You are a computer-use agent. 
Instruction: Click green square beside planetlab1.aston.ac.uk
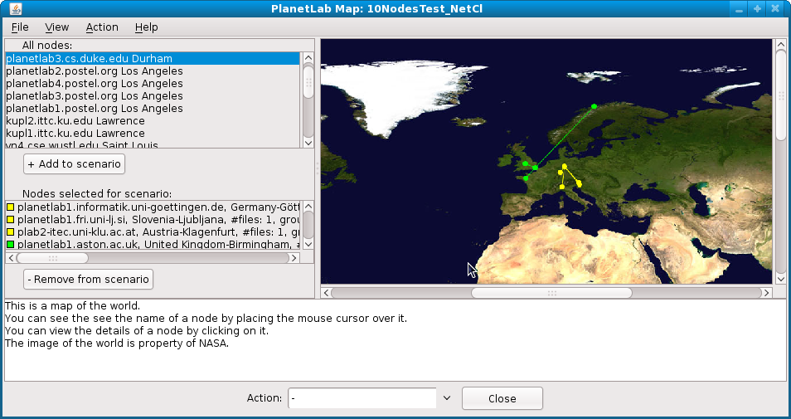(x=11, y=245)
